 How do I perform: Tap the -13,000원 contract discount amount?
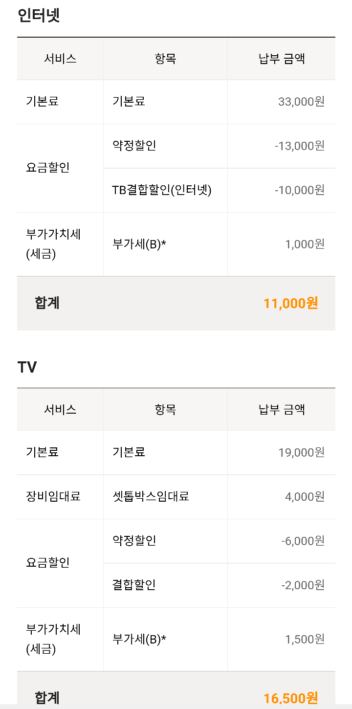point(300,146)
